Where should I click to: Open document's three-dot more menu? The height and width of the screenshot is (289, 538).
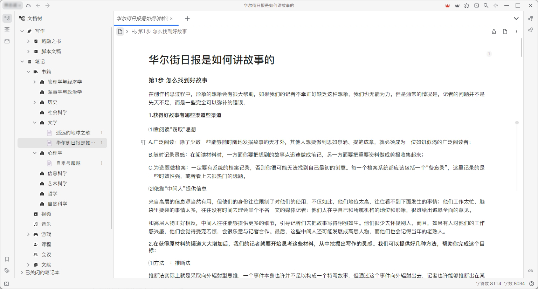pyautogui.click(x=516, y=32)
